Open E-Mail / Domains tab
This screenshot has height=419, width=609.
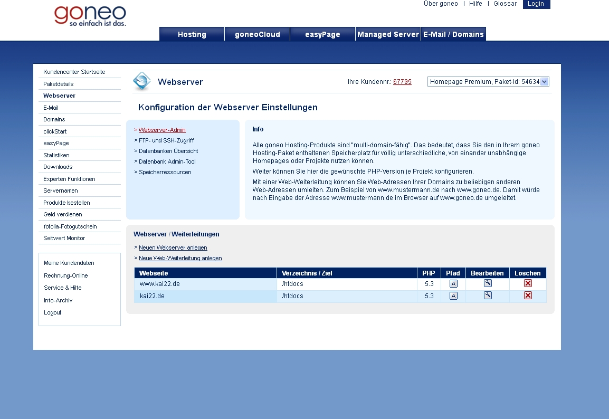[x=453, y=34]
